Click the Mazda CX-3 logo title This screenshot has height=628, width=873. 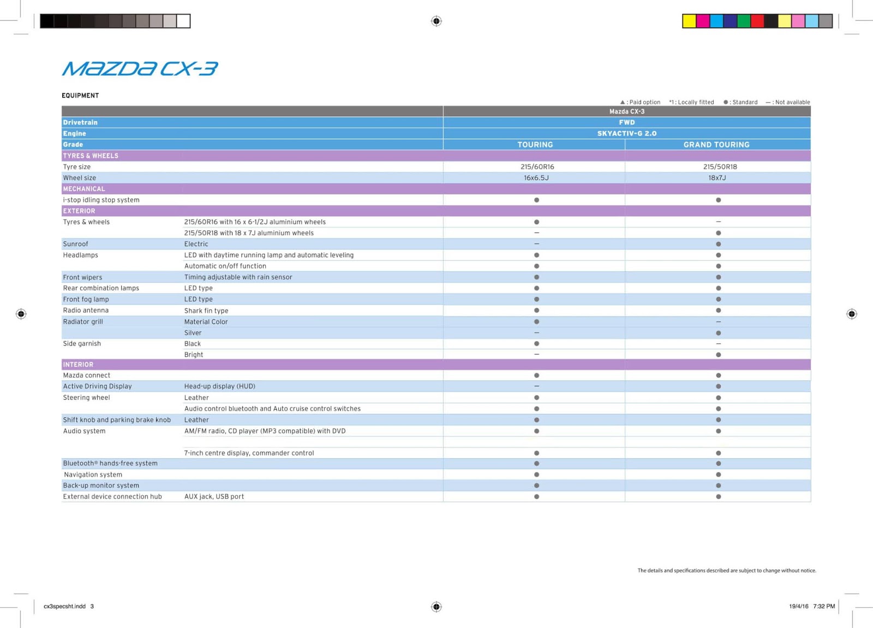coord(140,68)
